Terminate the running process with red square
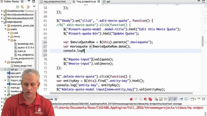The height and width of the screenshot is (116, 207). pos(131,99)
